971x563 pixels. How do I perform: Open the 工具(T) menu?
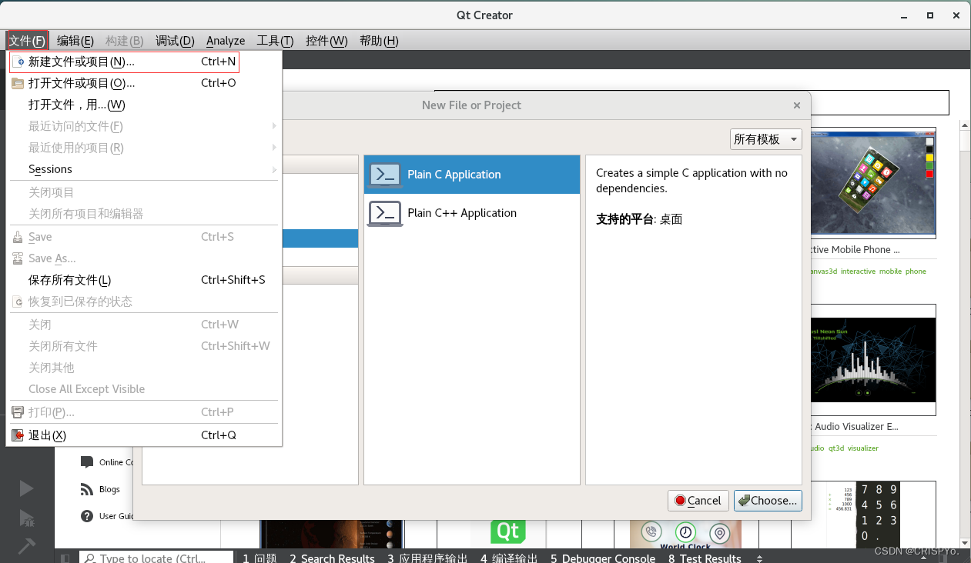pyautogui.click(x=275, y=41)
